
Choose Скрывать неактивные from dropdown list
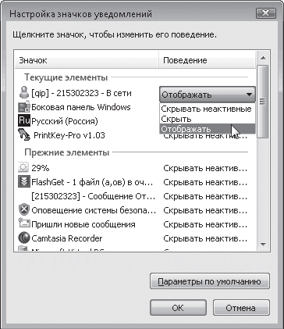207,109
